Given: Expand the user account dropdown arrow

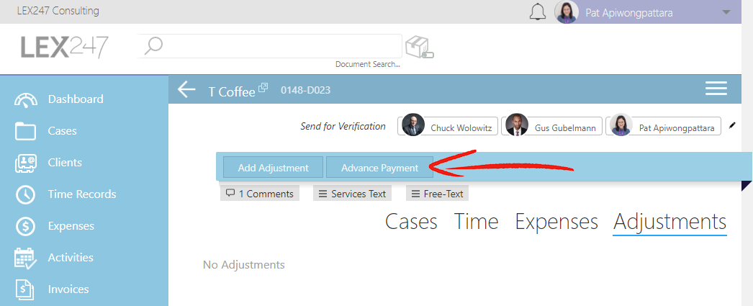Looking at the screenshot, I should 726,12.
